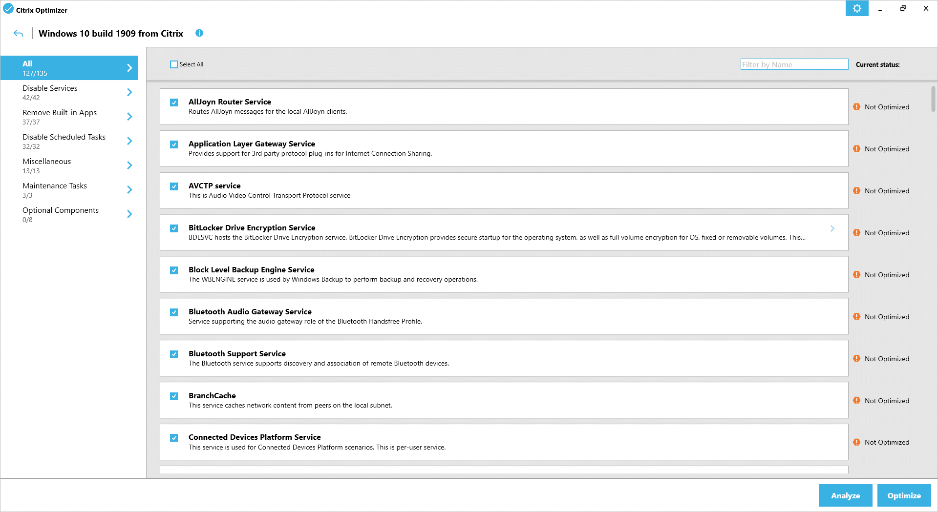
Task: Click status warning icon for BitLocker Drive Encryption
Action: pyautogui.click(x=856, y=233)
